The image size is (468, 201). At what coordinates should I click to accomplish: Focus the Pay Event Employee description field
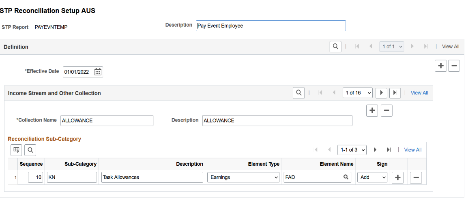[270, 26]
